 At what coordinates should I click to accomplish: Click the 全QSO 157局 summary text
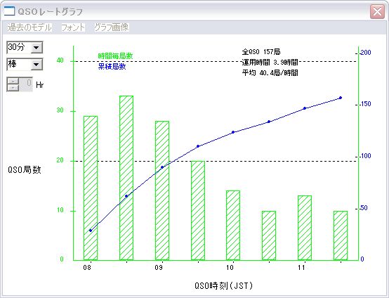point(261,51)
